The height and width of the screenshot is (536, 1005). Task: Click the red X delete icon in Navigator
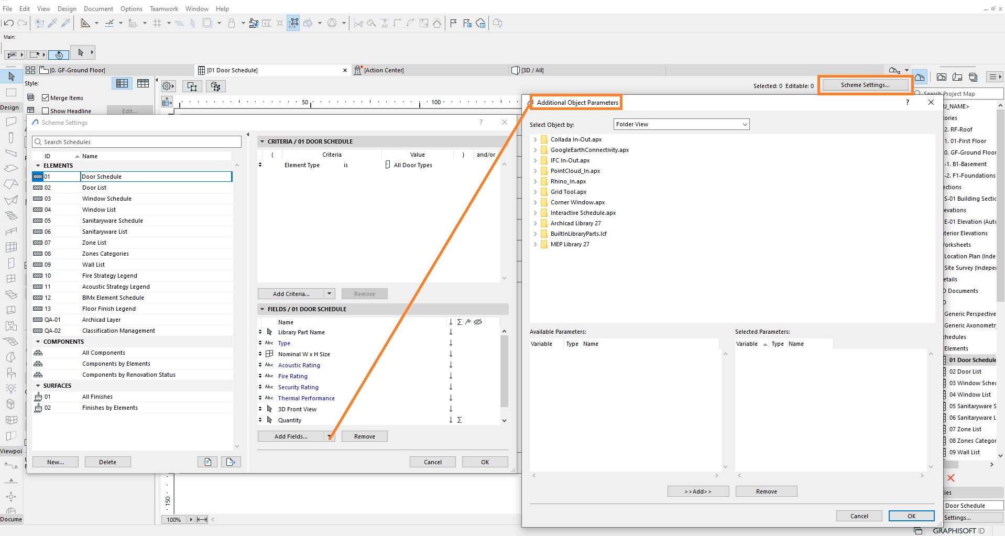(x=951, y=478)
